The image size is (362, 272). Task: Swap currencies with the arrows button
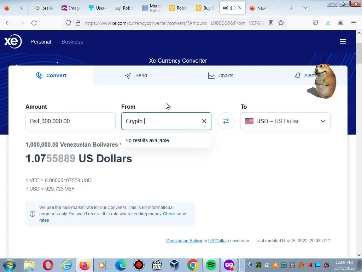click(226, 121)
